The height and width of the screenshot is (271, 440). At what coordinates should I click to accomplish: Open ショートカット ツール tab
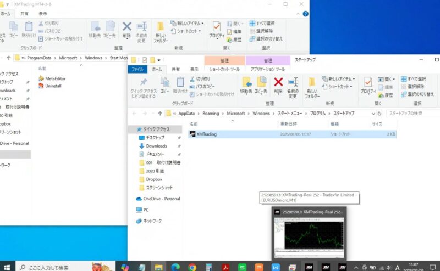click(x=224, y=69)
